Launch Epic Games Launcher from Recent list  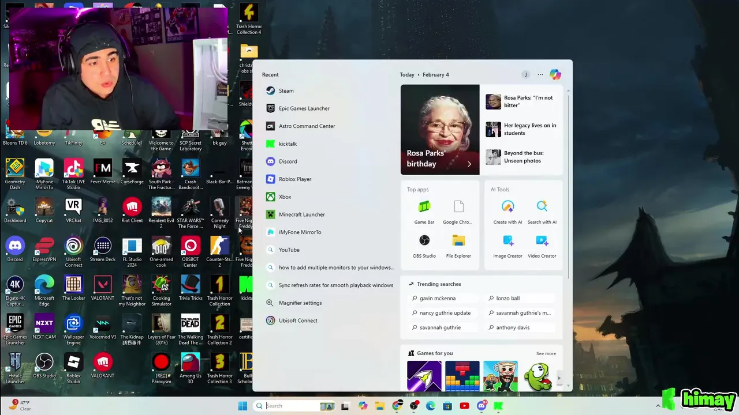[x=327, y=108]
